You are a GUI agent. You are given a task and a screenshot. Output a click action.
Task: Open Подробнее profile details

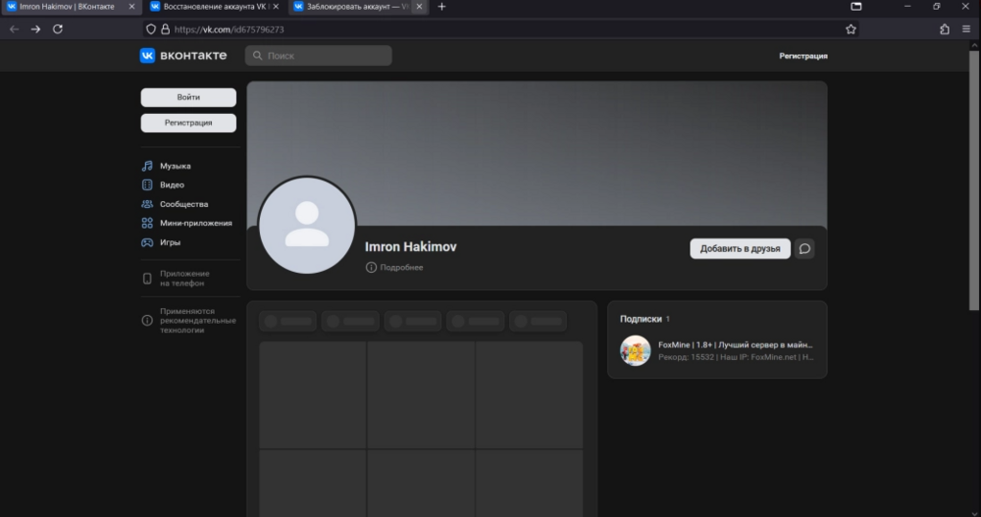click(401, 267)
